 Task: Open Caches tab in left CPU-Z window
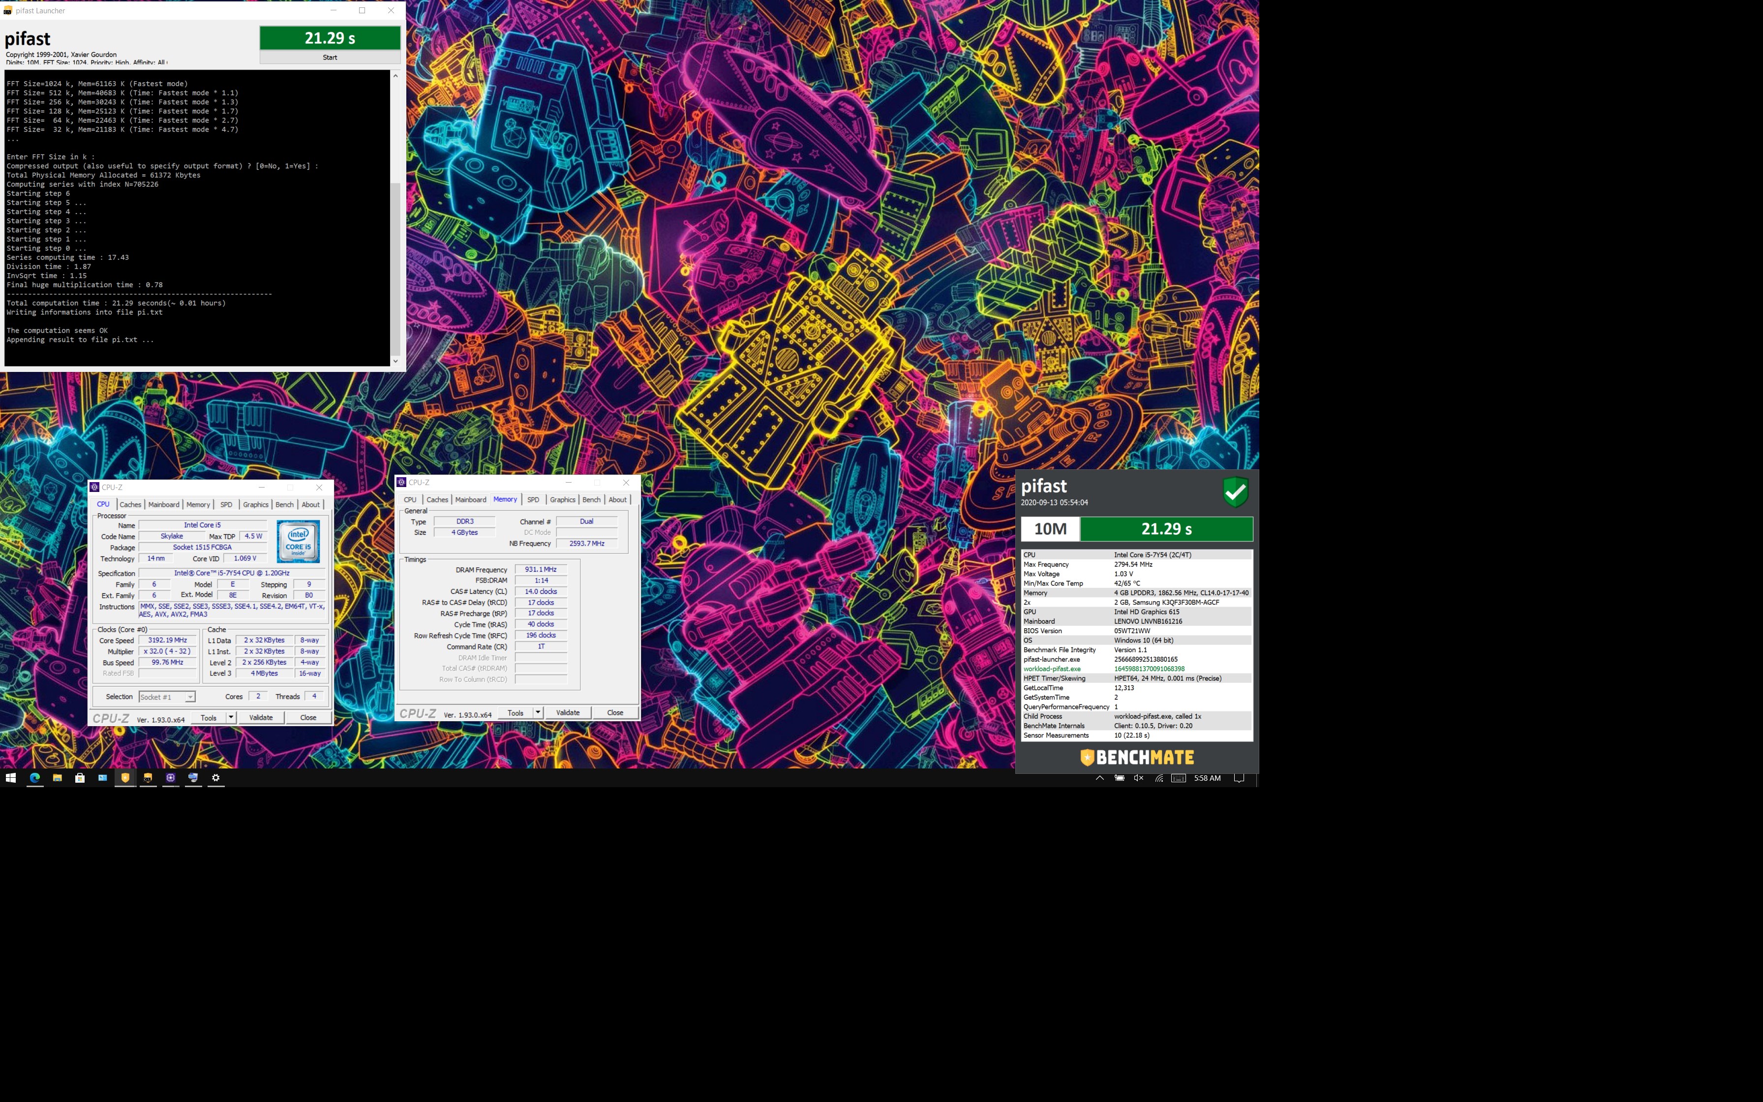point(130,504)
